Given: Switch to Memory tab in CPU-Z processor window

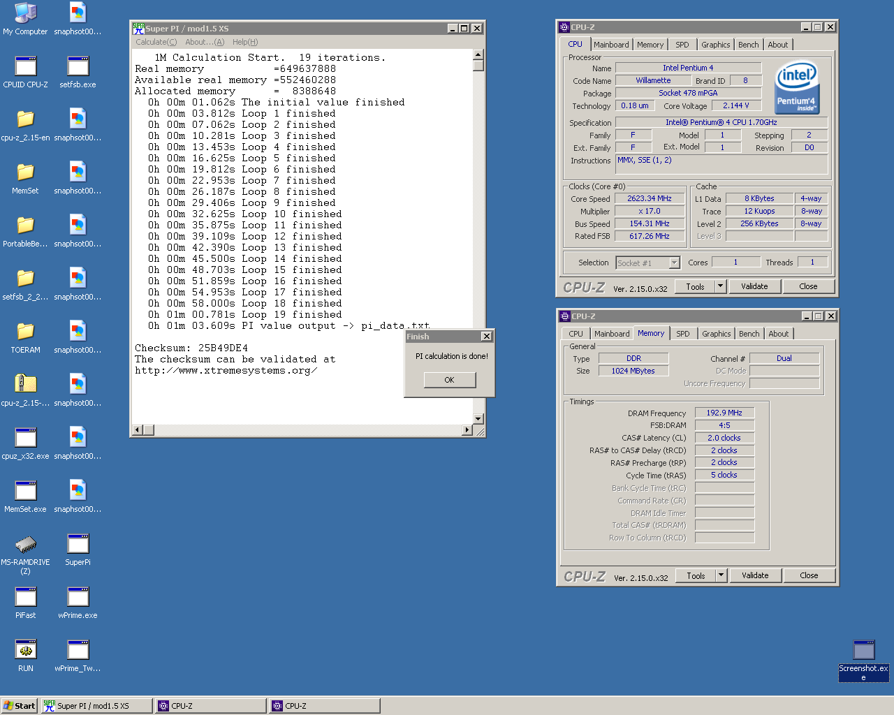Looking at the screenshot, I should pyautogui.click(x=650, y=45).
